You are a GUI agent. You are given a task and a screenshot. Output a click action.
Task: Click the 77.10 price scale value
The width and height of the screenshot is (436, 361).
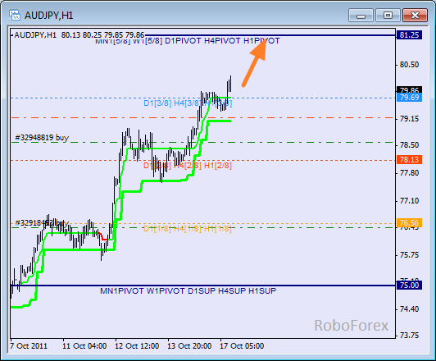[x=409, y=201]
